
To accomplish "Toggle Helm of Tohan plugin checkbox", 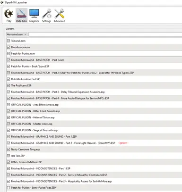I will point(9,117).
